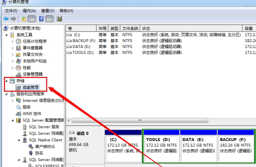Open the 文件(F) menu
The width and height of the screenshot is (256, 167).
(11, 11)
